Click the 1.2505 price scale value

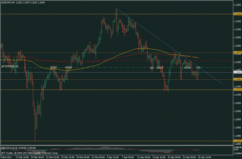[237, 128]
